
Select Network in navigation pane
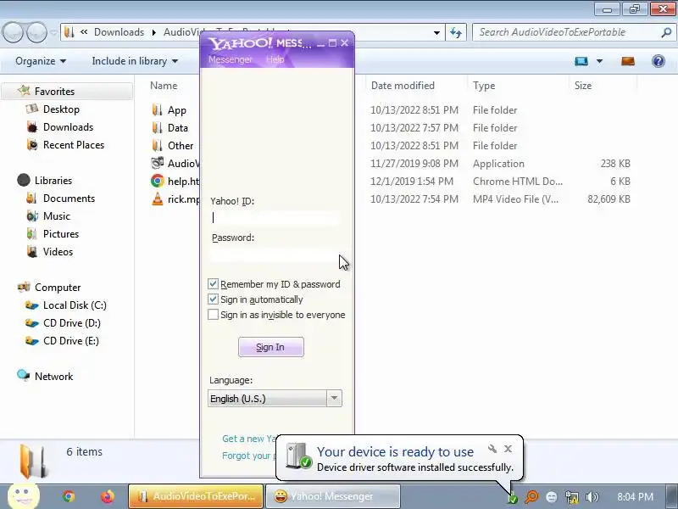click(x=53, y=376)
